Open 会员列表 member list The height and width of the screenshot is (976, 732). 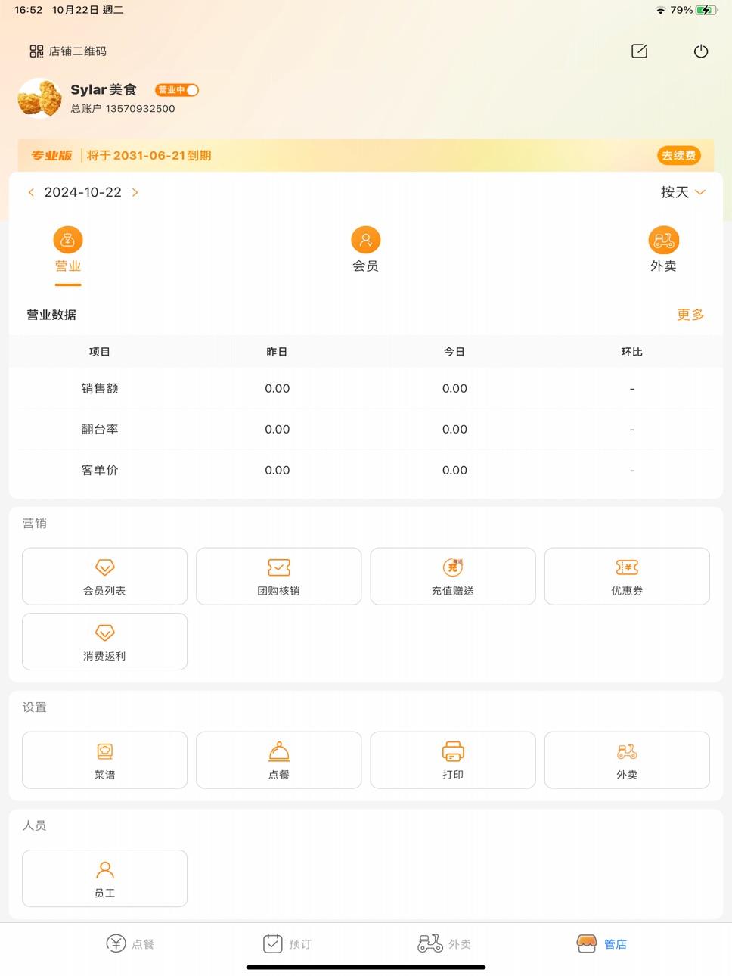[104, 577]
